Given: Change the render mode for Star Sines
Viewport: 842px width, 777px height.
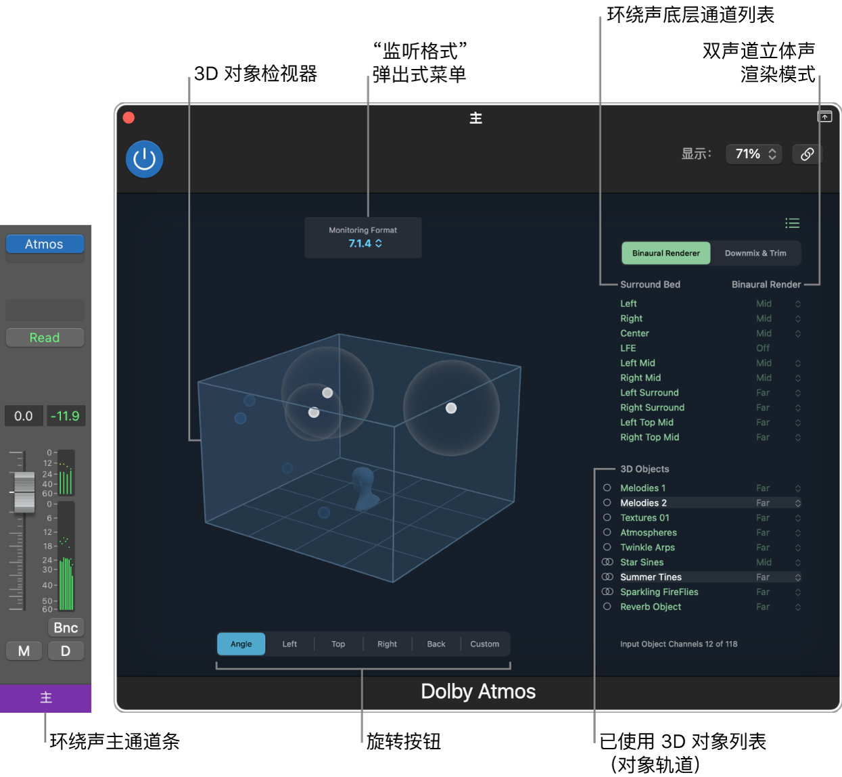Looking at the screenshot, I should click(778, 563).
